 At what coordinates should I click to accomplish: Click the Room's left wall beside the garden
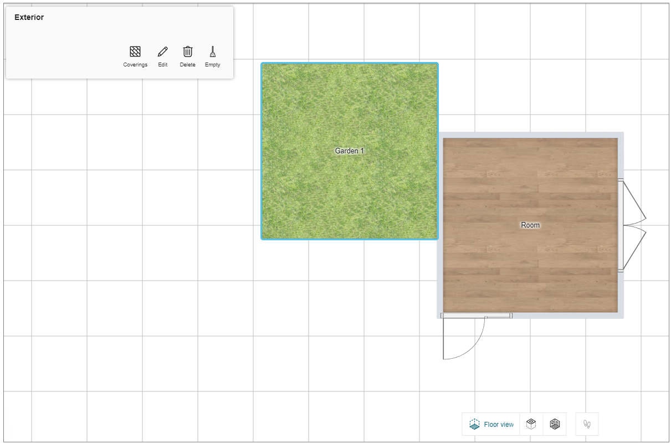coord(440,277)
